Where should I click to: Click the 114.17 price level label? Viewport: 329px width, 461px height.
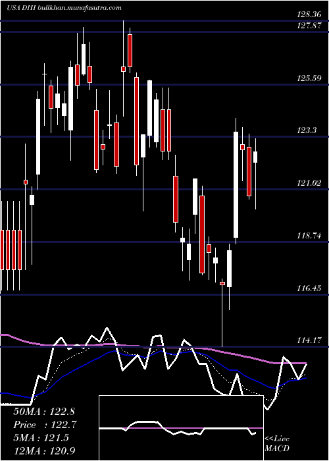[310, 340]
